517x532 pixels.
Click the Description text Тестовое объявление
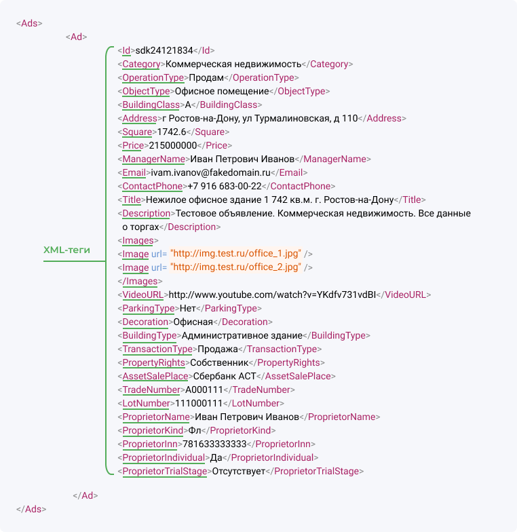tap(225, 213)
